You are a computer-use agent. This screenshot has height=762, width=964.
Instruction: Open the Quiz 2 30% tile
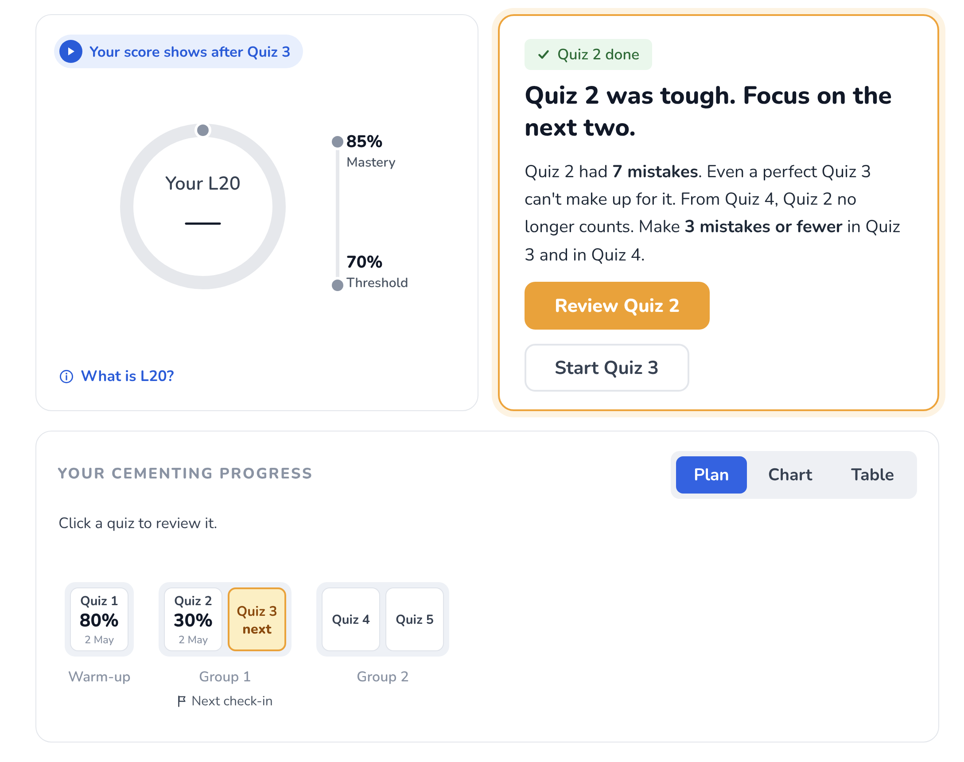point(193,619)
